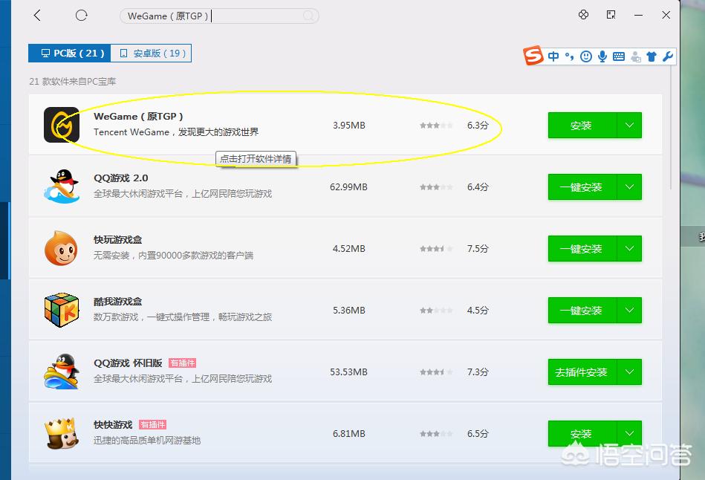Click Sogou voice input microphone icon
The width and height of the screenshot is (705, 480).
[x=602, y=56]
